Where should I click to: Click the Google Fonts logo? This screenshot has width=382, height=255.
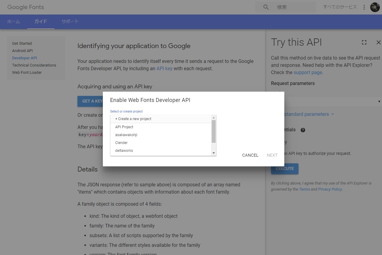point(26,7)
